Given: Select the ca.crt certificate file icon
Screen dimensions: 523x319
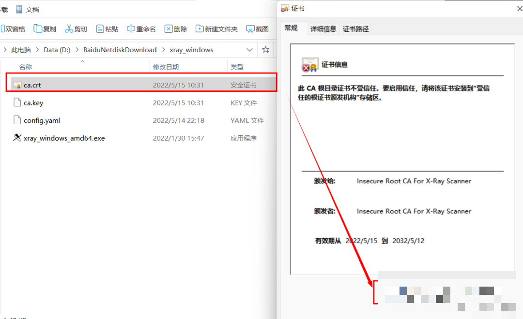Looking at the screenshot, I should [x=17, y=85].
